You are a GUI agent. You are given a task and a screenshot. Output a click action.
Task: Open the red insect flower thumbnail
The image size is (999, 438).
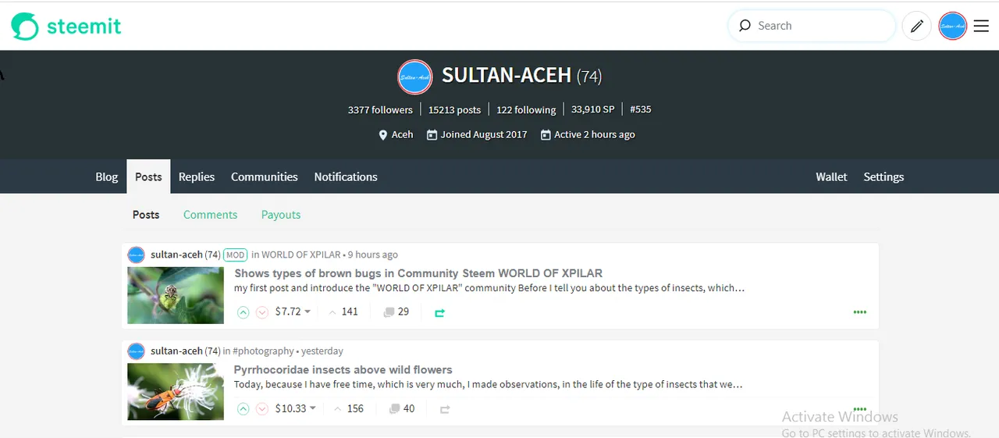(176, 392)
